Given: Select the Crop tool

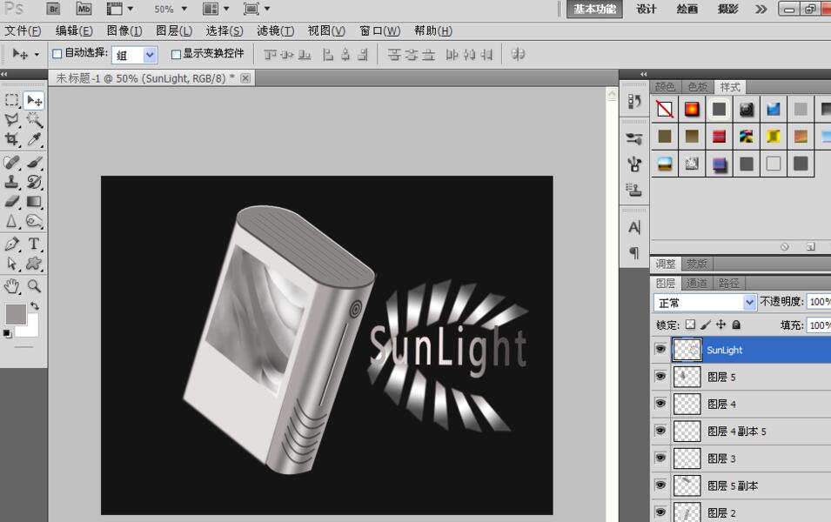Looking at the screenshot, I should coord(12,139).
